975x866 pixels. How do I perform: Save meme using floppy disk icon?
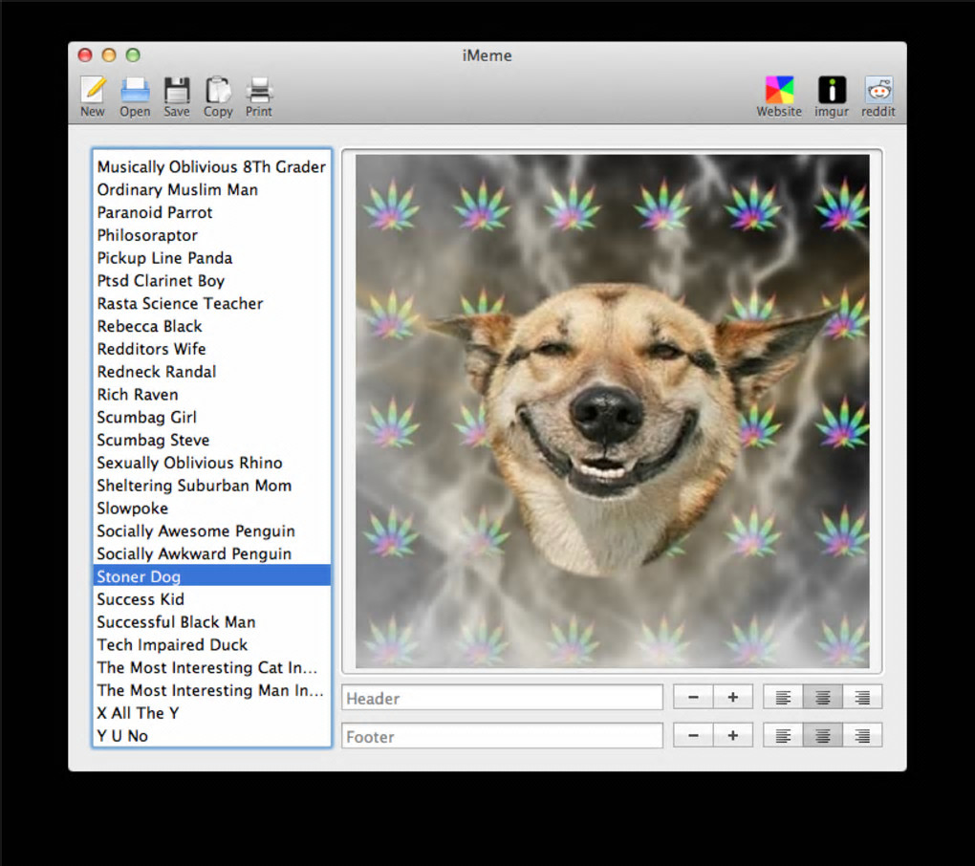click(x=177, y=90)
